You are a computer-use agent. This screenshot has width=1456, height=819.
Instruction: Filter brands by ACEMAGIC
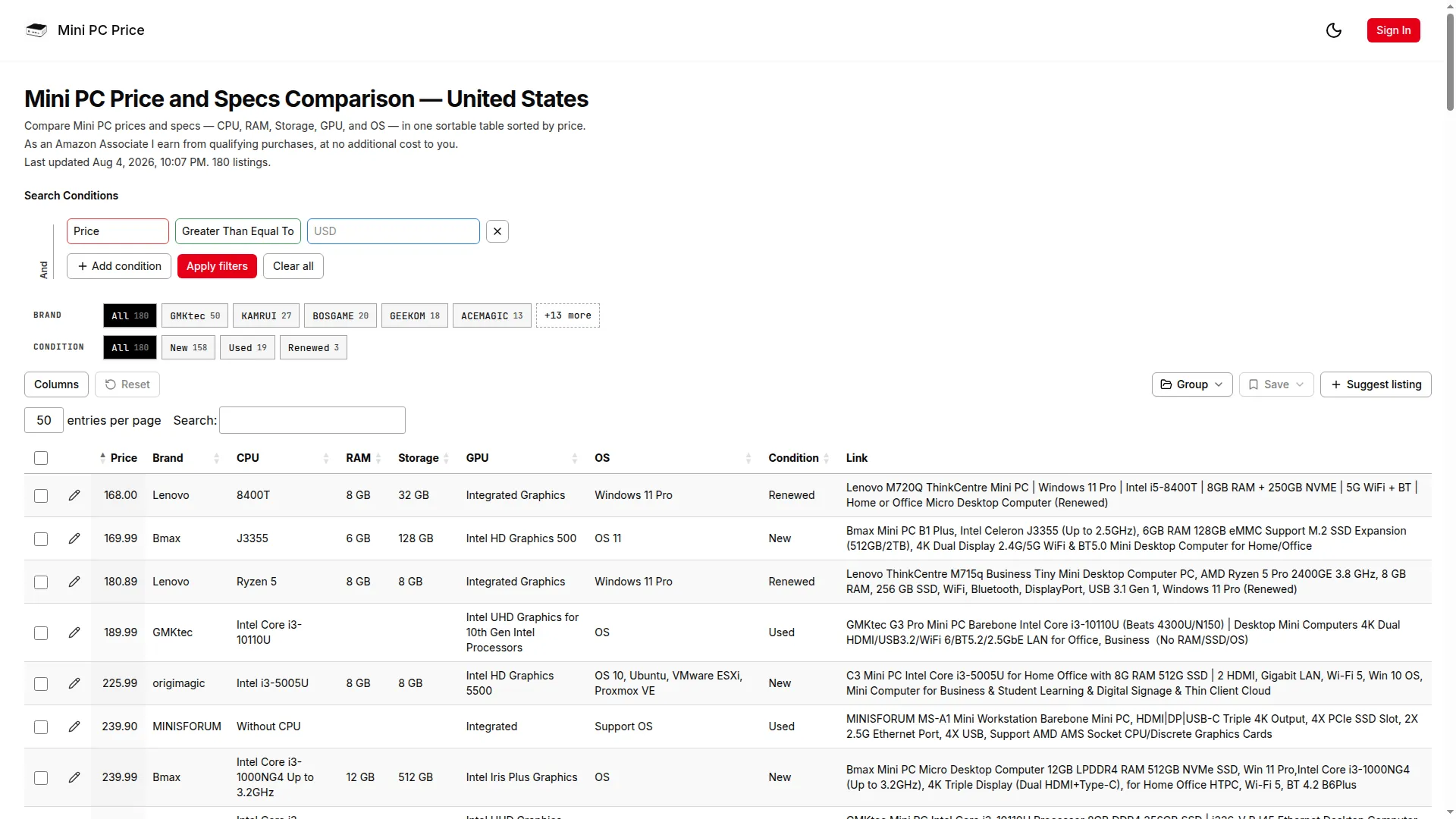point(492,315)
